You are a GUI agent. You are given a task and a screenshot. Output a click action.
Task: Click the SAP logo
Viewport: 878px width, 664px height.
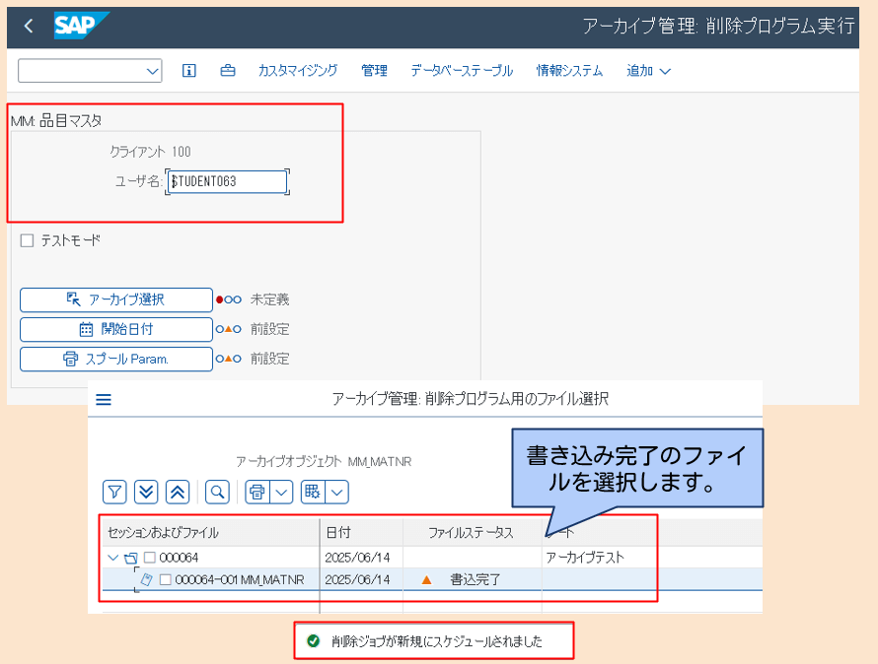click(81, 26)
